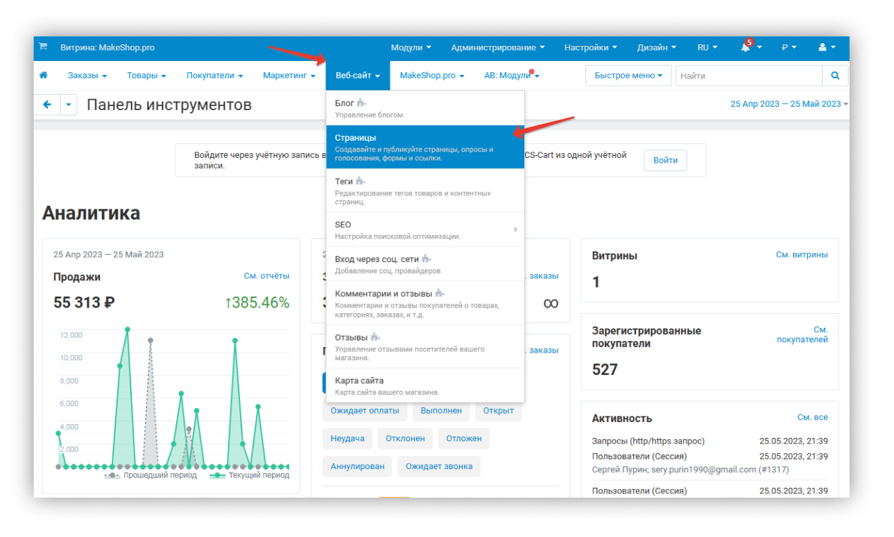
Task: Click the Найти search field
Action: (748, 76)
